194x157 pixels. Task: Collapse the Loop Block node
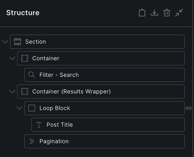(x=19, y=108)
